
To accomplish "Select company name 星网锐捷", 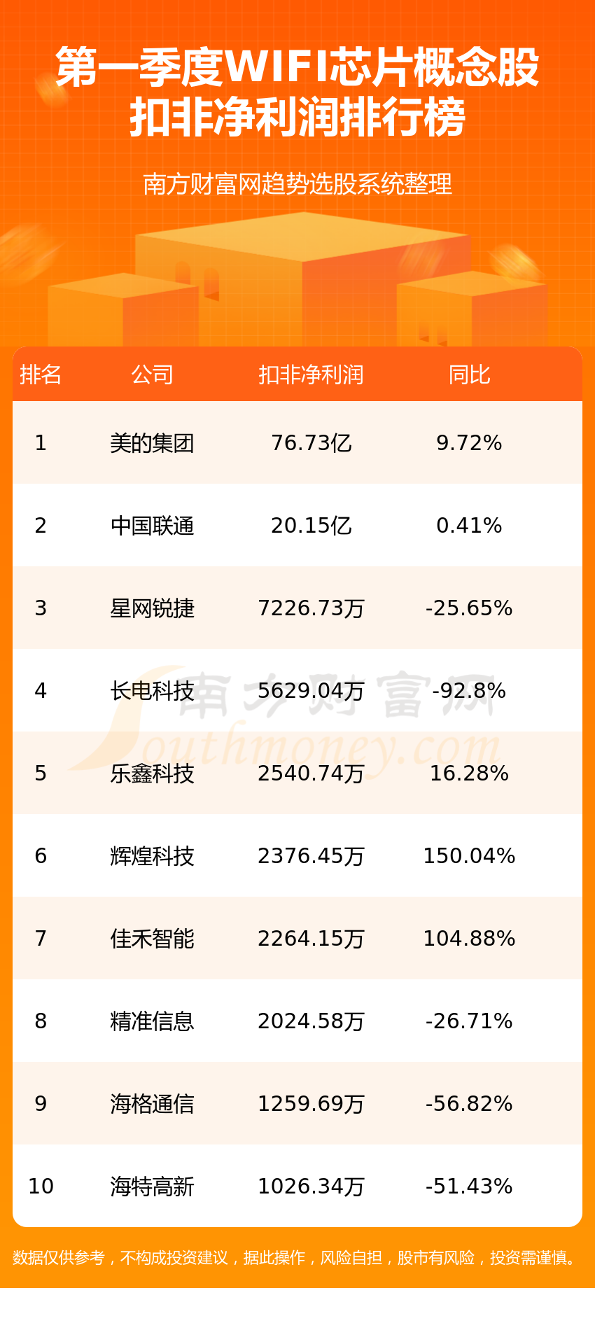I will pos(152,608).
